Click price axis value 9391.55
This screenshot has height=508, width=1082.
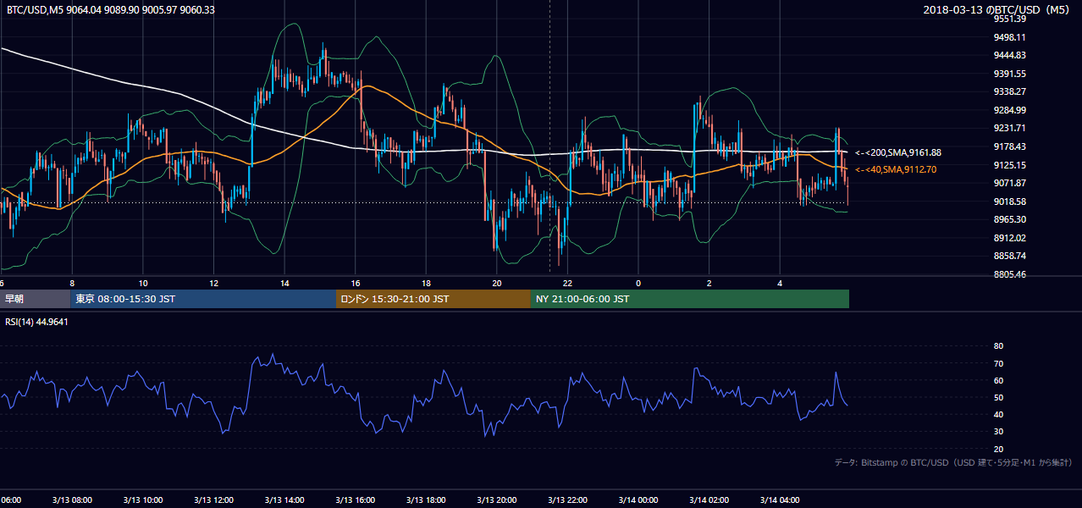[x=1010, y=74]
